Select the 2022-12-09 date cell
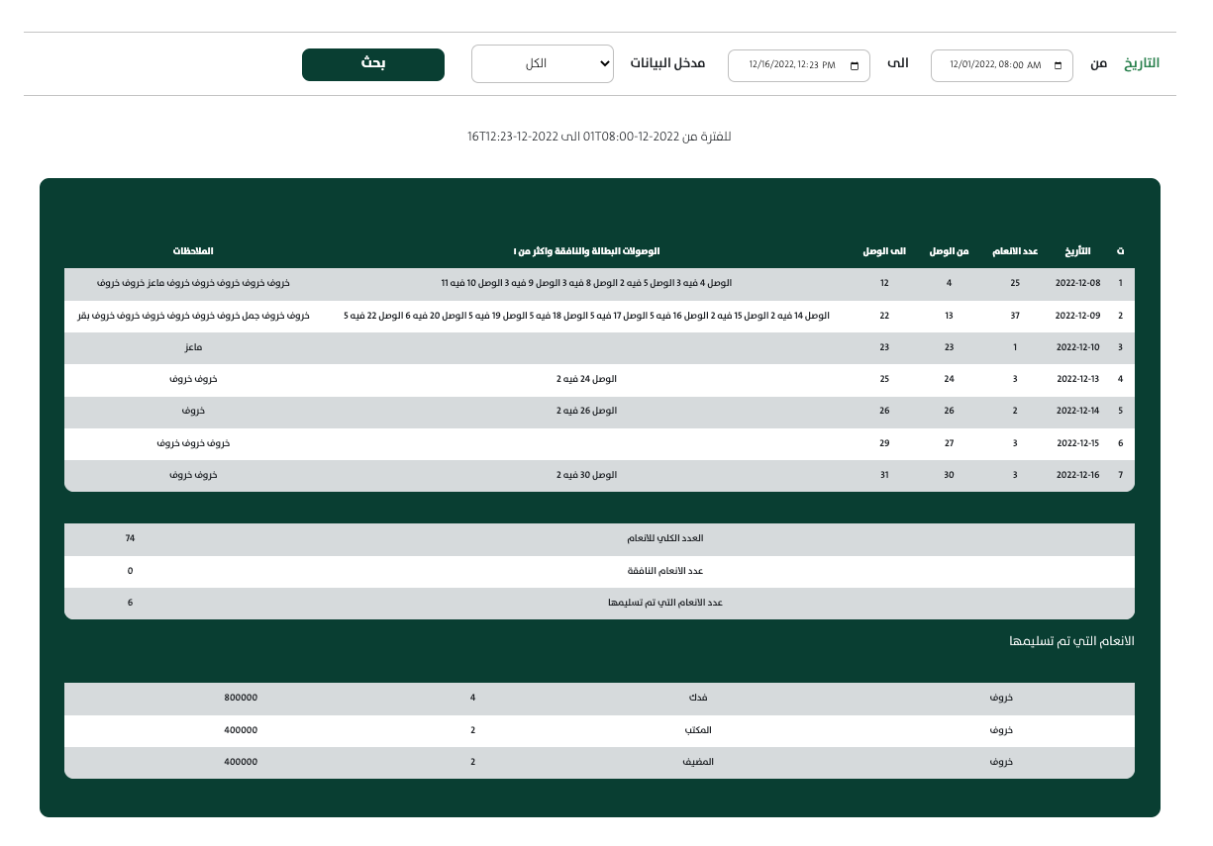This screenshot has height=846, width=1213. point(1077,316)
